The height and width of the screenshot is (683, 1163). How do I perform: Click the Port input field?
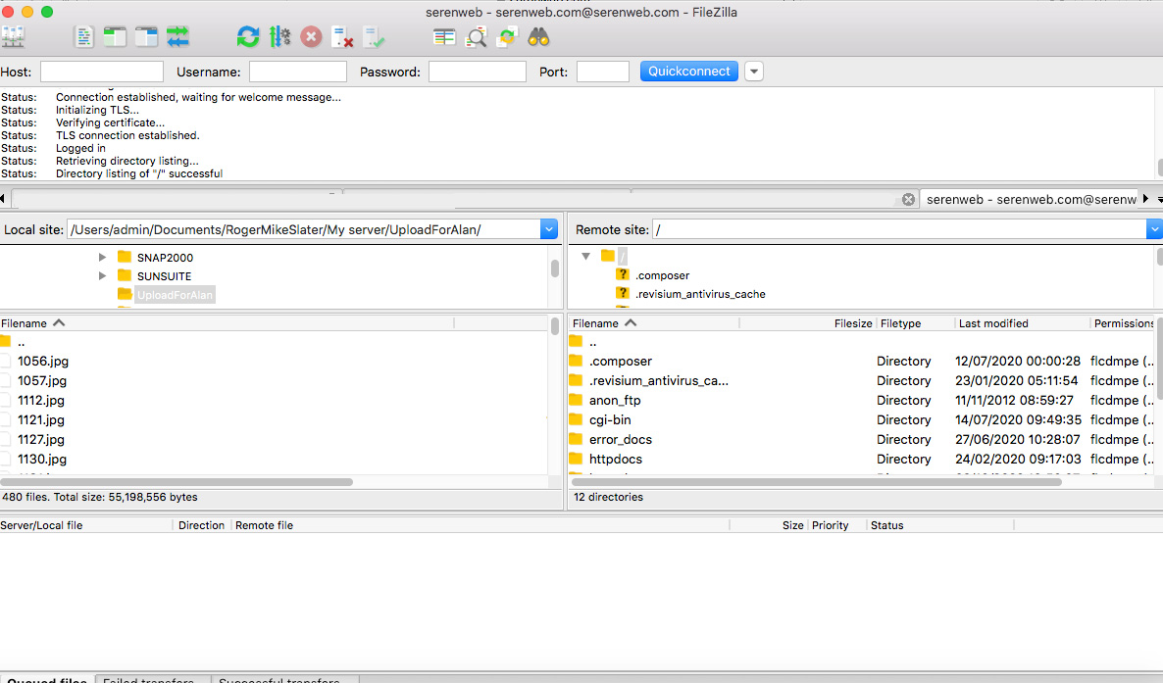602,72
